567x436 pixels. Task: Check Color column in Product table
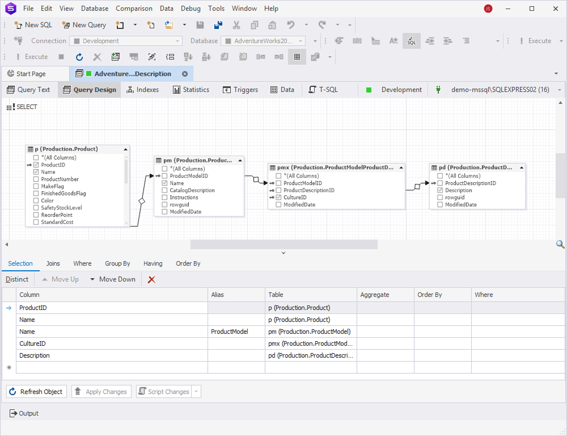(36, 200)
